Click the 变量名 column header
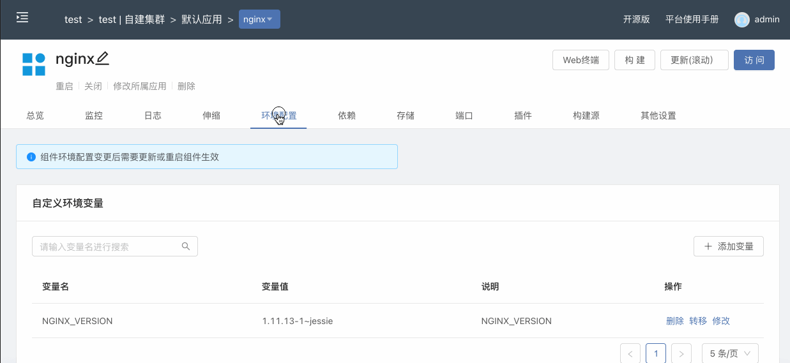Image resolution: width=790 pixels, height=363 pixels. 56,286
